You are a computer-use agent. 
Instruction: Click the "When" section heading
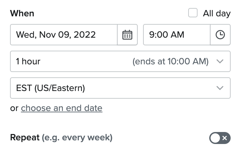coord(22,13)
